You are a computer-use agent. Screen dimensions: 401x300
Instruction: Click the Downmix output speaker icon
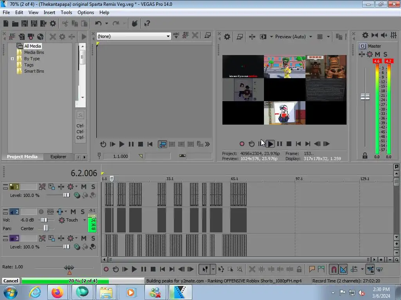pos(384,35)
